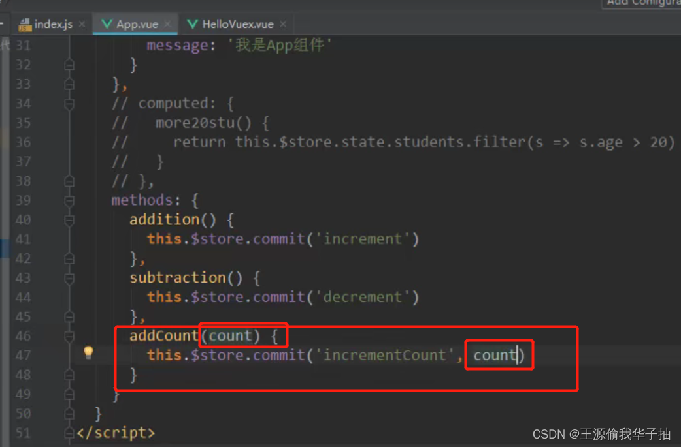The width and height of the screenshot is (681, 447).
Task: Collapse the addition() method at line 40
Action: (69, 221)
